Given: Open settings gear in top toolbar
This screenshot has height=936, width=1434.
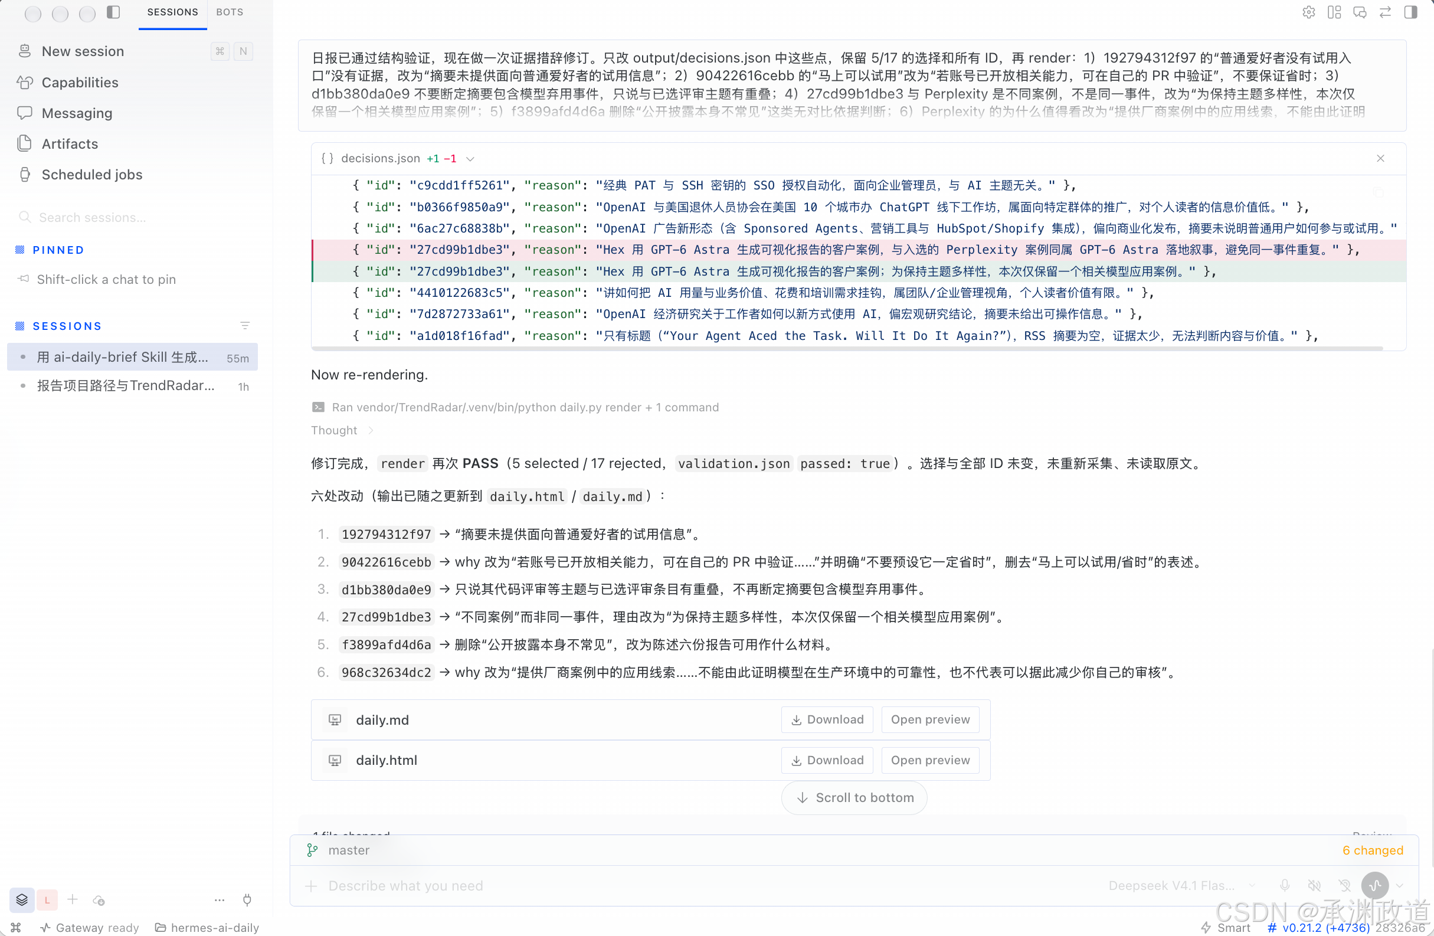Looking at the screenshot, I should click(1309, 12).
